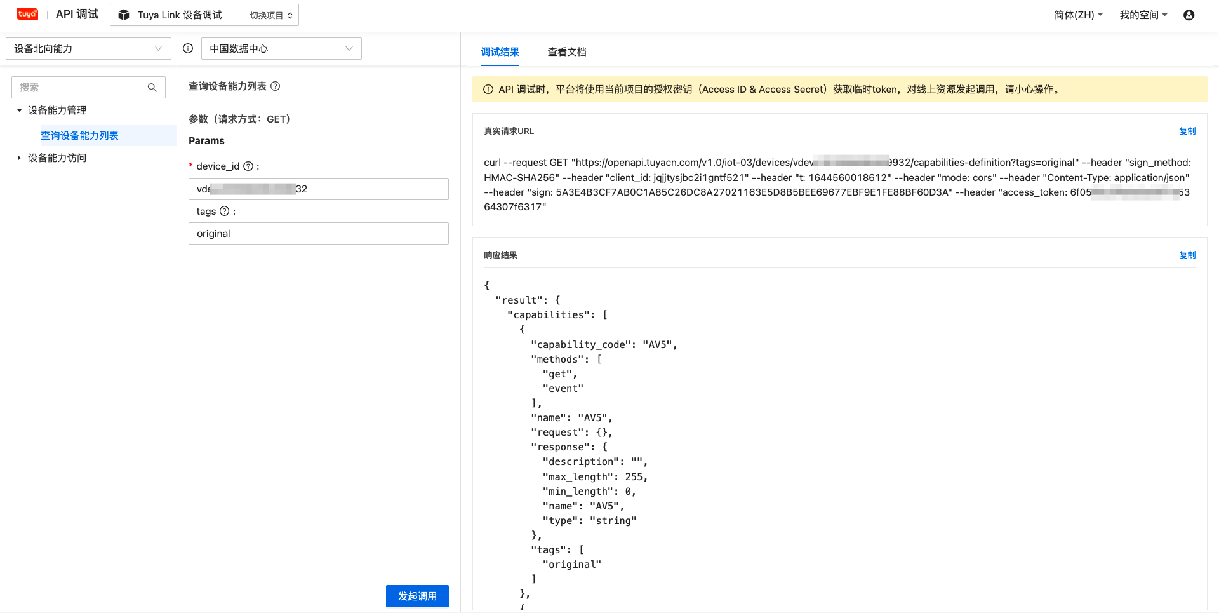
Task: Click the info icon beside data center
Action: (188, 48)
